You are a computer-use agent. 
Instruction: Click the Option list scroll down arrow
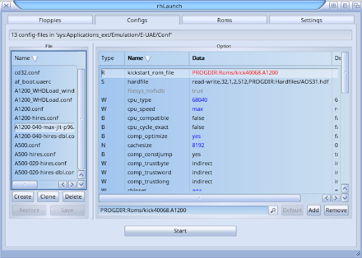point(345,197)
